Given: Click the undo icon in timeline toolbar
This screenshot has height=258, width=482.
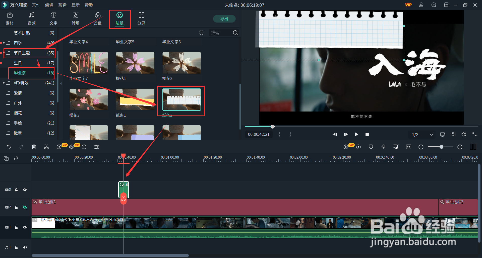Looking at the screenshot, I should click(9, 147).
